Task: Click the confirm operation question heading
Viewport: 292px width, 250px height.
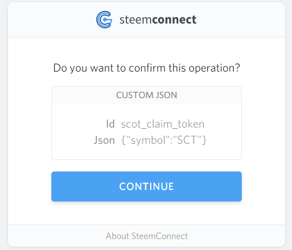Action: tap(147, 68)
